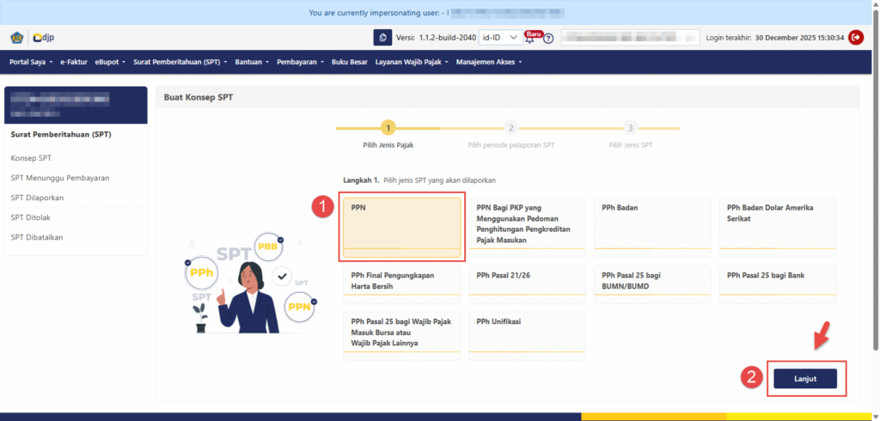Click the red logout icon

click(x=856, y=37)
